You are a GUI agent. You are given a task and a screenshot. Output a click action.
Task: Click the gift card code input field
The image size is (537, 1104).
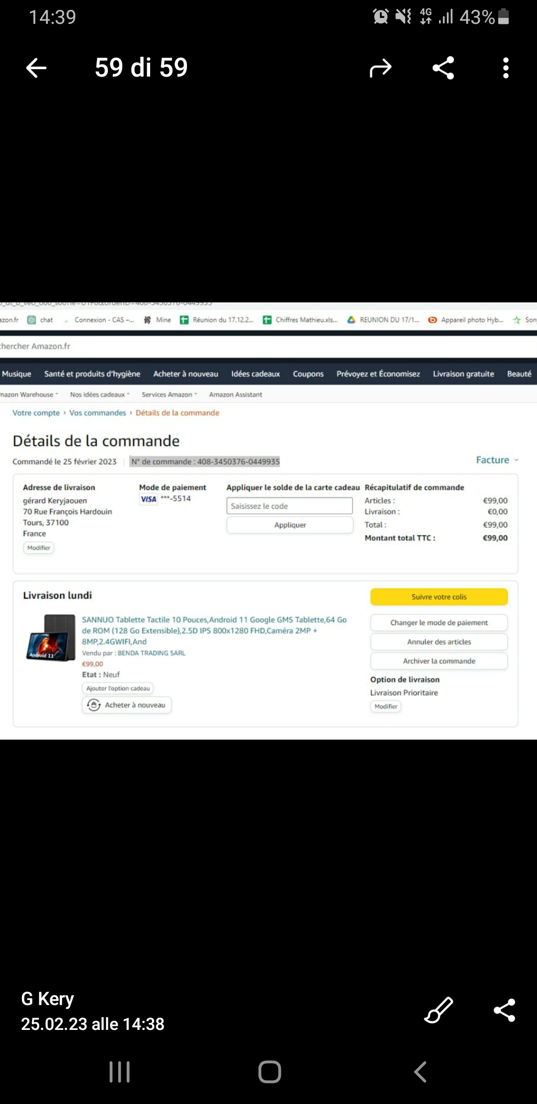[x=289, y=506]
